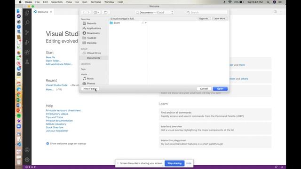This screenshot has width=301, height=169.
Task: Click the Stop sharing button
Action: 174,163
